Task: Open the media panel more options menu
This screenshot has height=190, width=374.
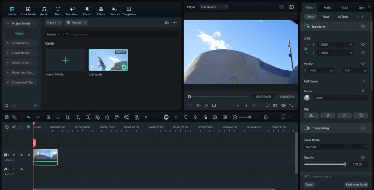Action: pyautogui.click(x=174, y=22)
